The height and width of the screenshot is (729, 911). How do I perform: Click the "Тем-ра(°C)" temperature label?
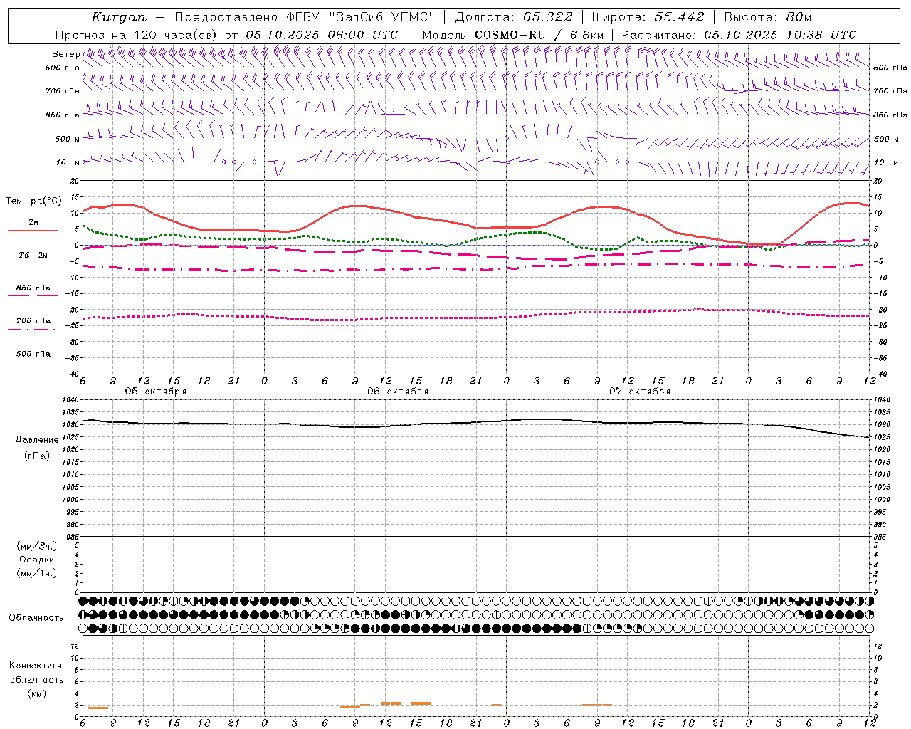(33, 201)
